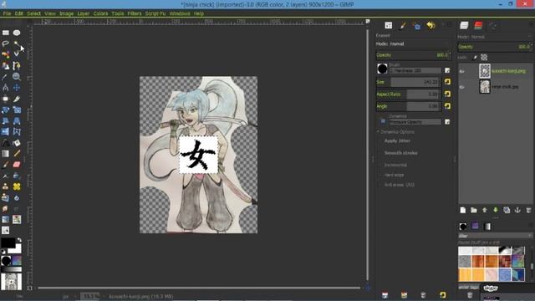Select the Rectangle Select tool
The image size is (535, 301).
coord(6,33)
